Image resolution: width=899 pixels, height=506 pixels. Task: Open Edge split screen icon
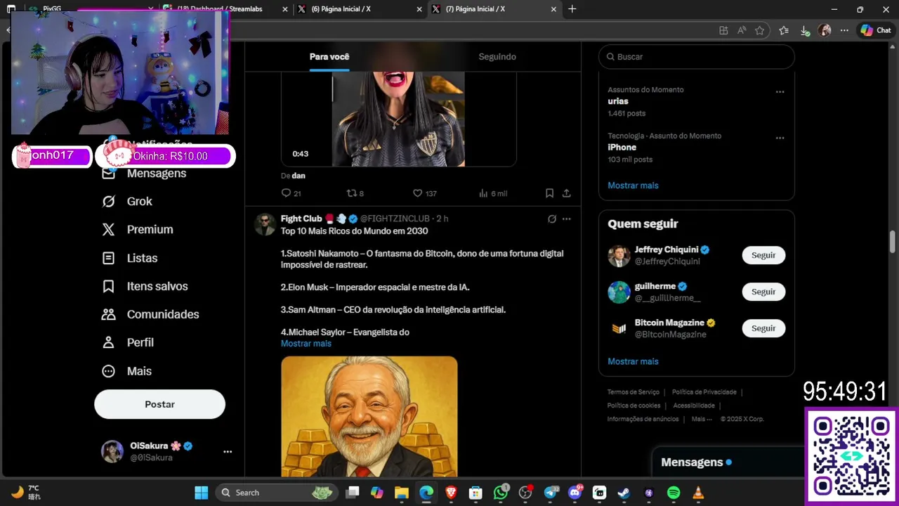tap(723, 30)
